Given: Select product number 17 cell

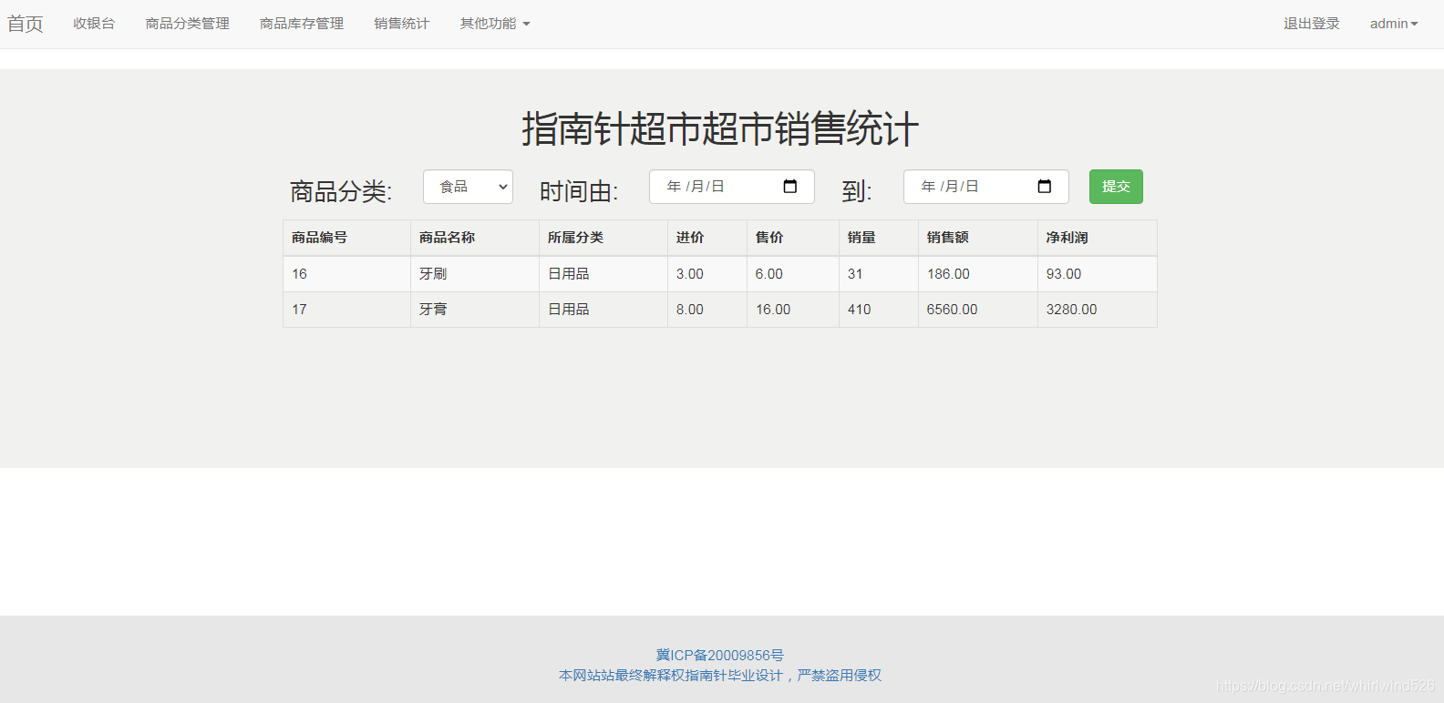Looking at the screenshot, I should (347, 310).
